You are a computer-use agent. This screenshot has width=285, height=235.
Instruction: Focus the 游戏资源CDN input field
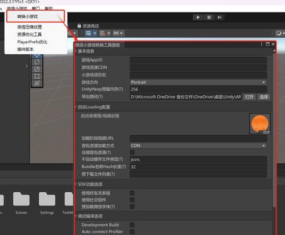pyautogui.click(x=198, y=67)
